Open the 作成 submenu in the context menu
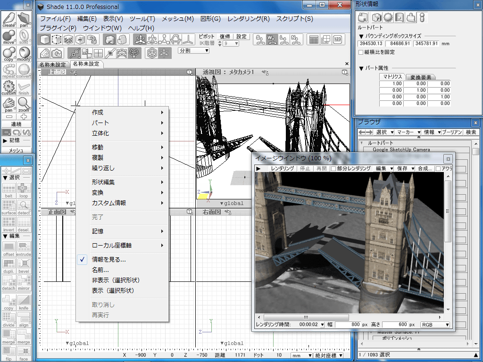483x362 pixels. pos(122,113)
